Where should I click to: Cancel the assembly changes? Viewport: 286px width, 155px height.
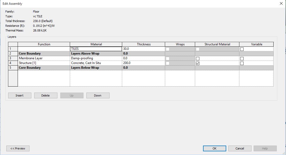pyautogui.click(x=240, y=148)
